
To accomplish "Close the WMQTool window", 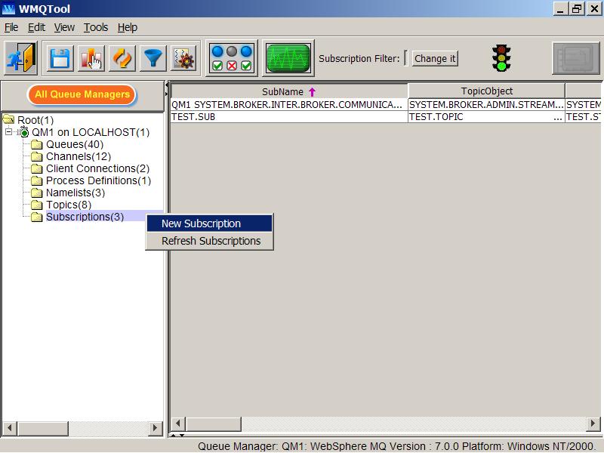I will (594, 8).
